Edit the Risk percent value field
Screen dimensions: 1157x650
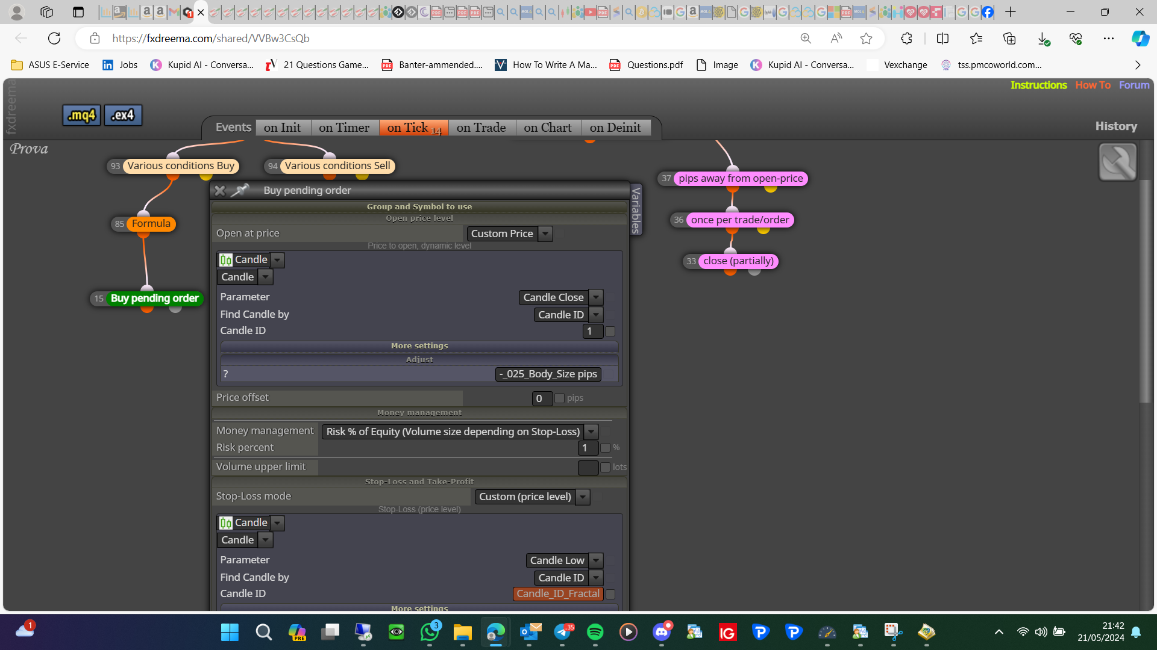(x=588, y=448)
